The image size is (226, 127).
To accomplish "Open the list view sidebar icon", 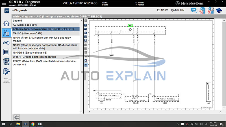I will click(x=6, y=52).
